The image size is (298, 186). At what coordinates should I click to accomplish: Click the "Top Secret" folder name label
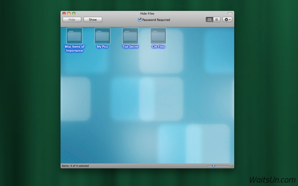click(x=130, y=47)
